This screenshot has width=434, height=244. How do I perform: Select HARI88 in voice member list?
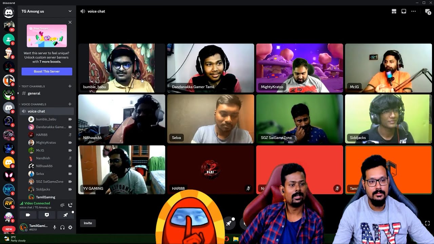tap(50, 135)
